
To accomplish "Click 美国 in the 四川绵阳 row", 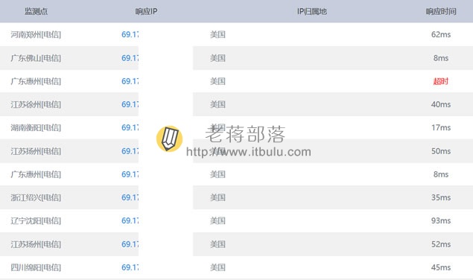I will (218, 267).
